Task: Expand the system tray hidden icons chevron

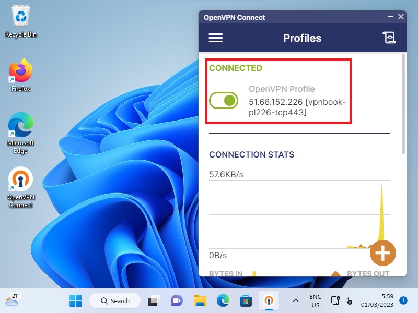Action: (x=295, y=300)
